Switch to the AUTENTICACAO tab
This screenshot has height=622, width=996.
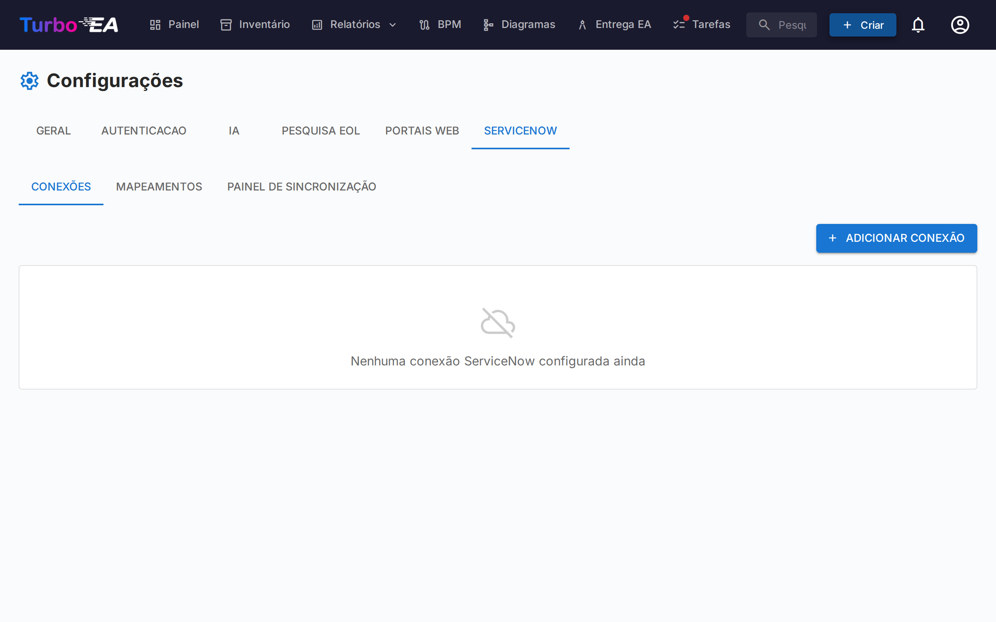tap(143, 130)
